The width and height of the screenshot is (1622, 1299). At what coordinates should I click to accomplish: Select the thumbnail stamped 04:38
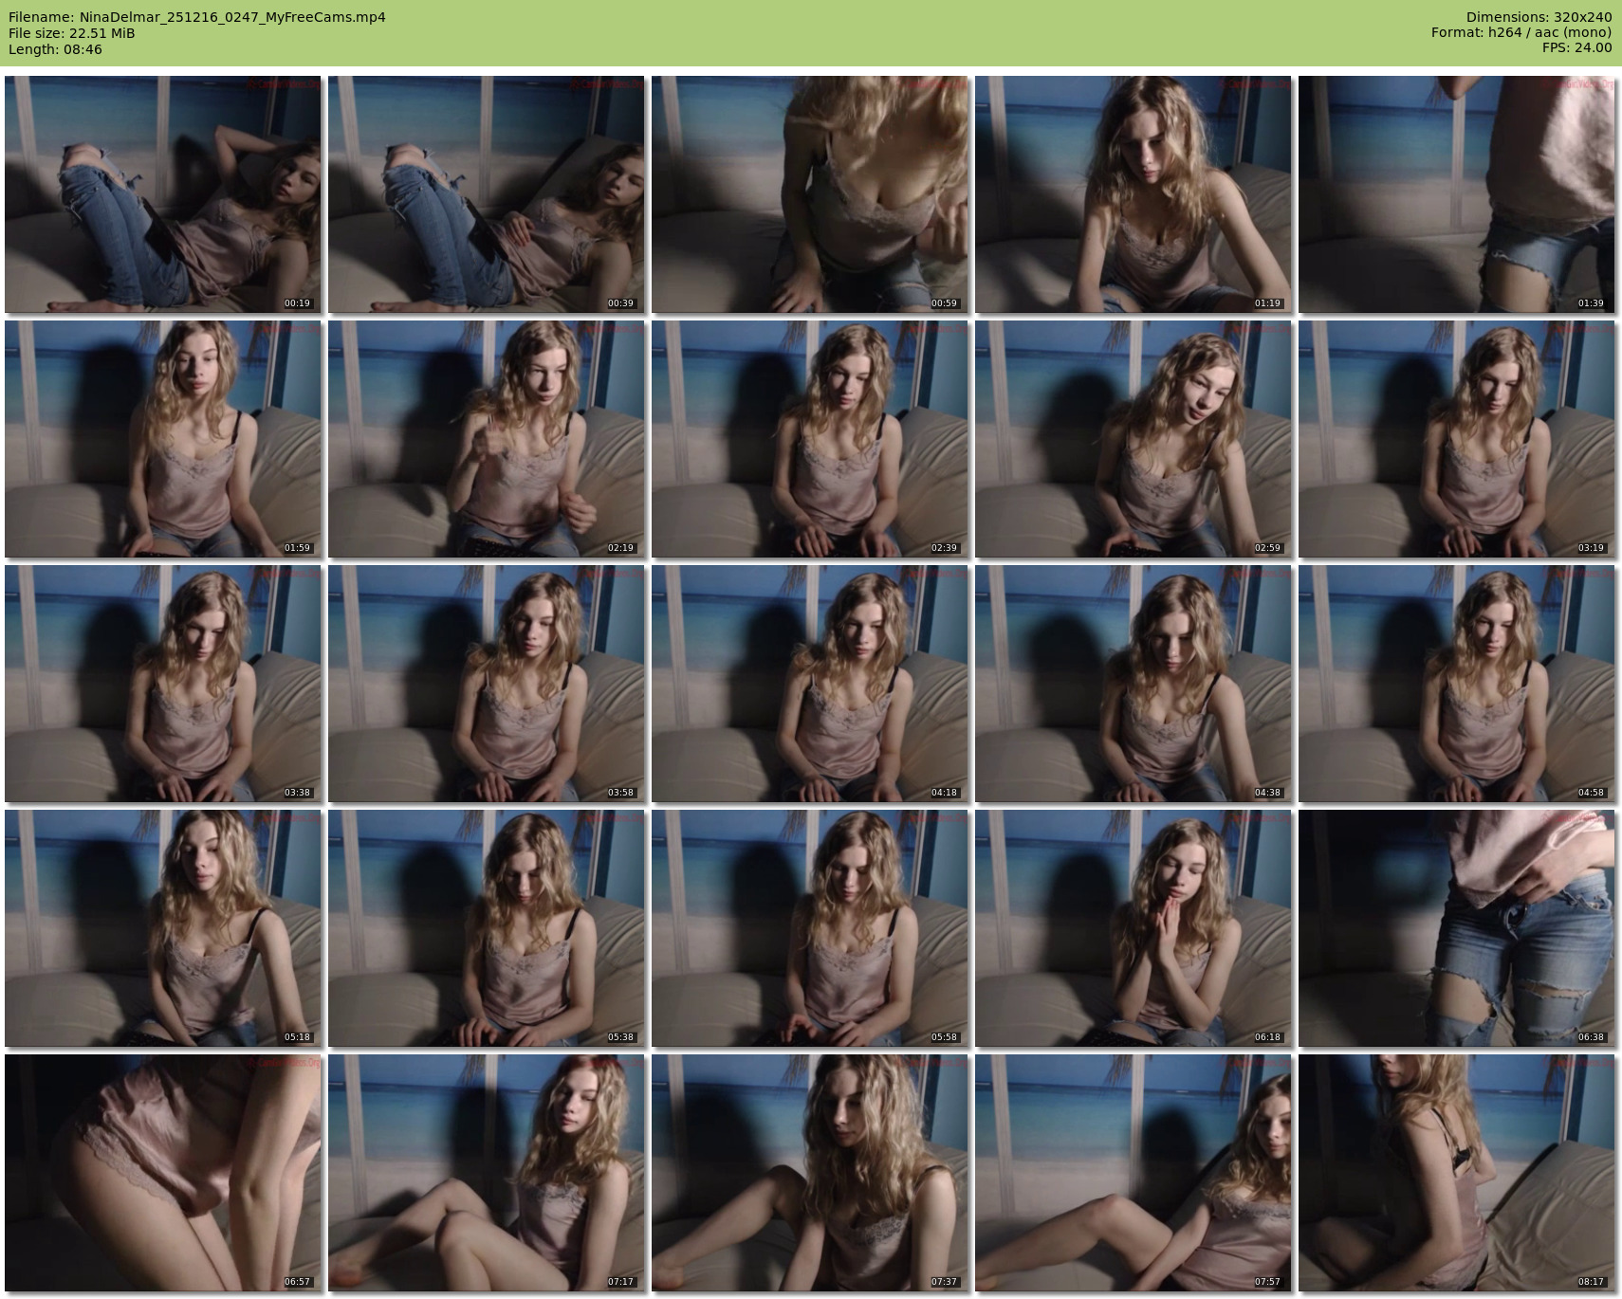click(x=1134, y=684)
